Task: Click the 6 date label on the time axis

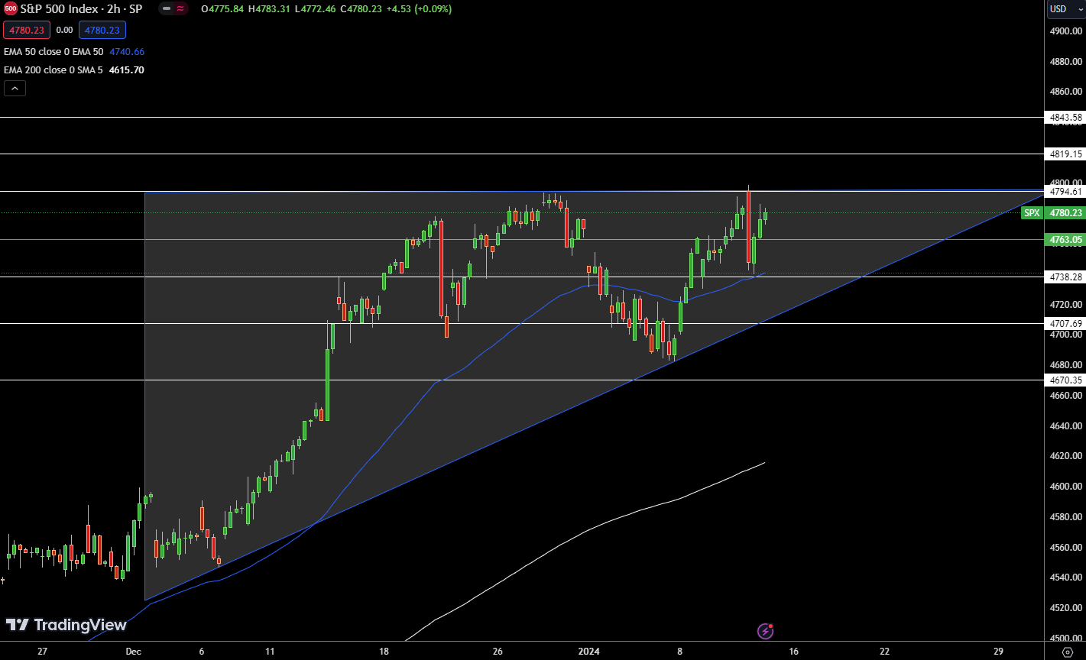Action: point(202,652)
